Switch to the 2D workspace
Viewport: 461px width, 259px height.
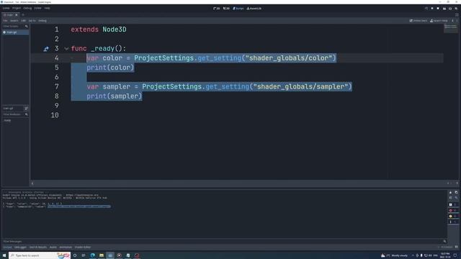(x=217, y=9)
